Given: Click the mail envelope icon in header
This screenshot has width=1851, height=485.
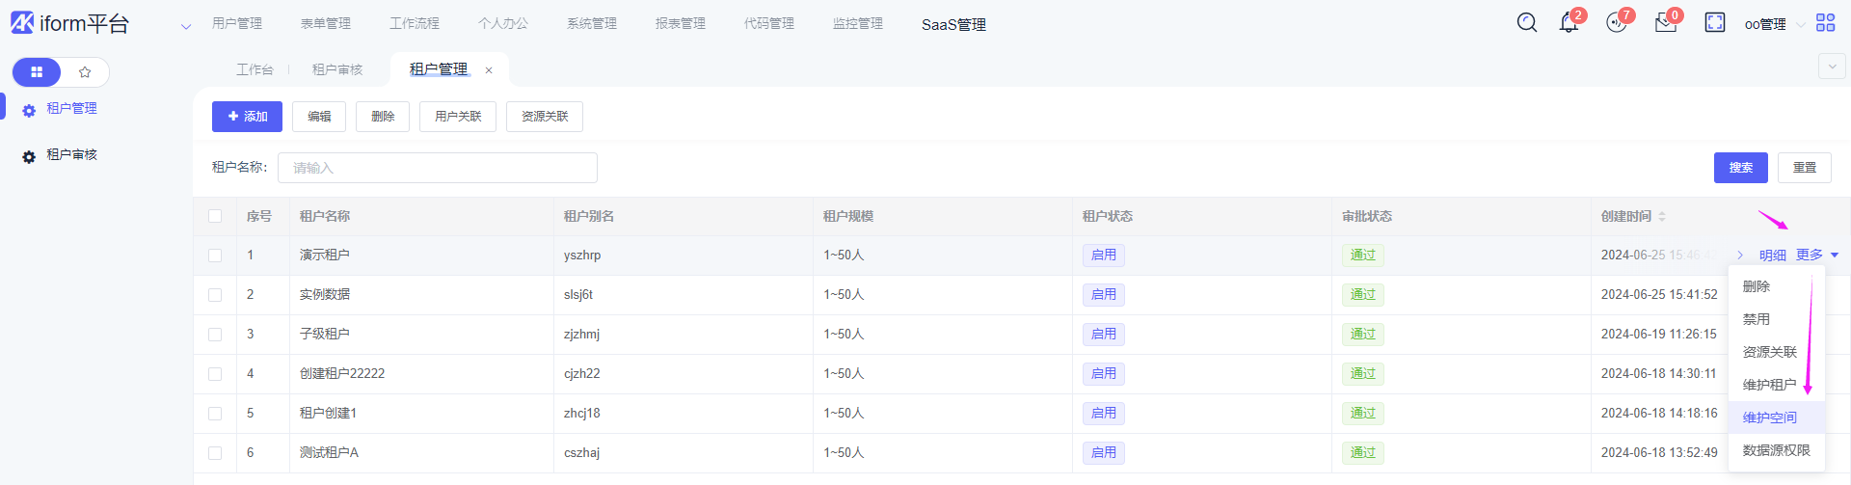Looking at the screenshot, I should [x=1665, y=23].
